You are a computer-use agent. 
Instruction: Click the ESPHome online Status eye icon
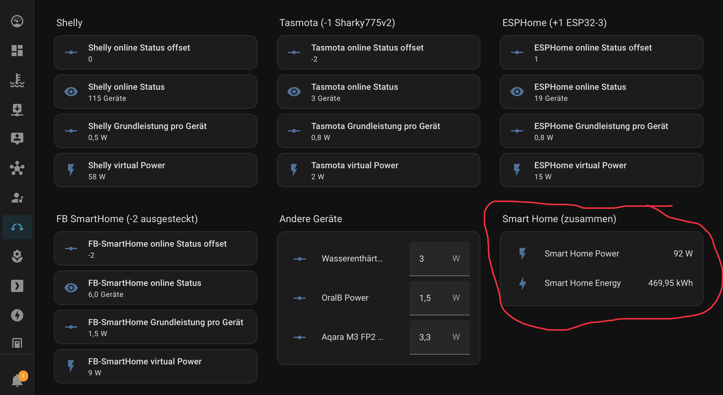tap(517, 92)
